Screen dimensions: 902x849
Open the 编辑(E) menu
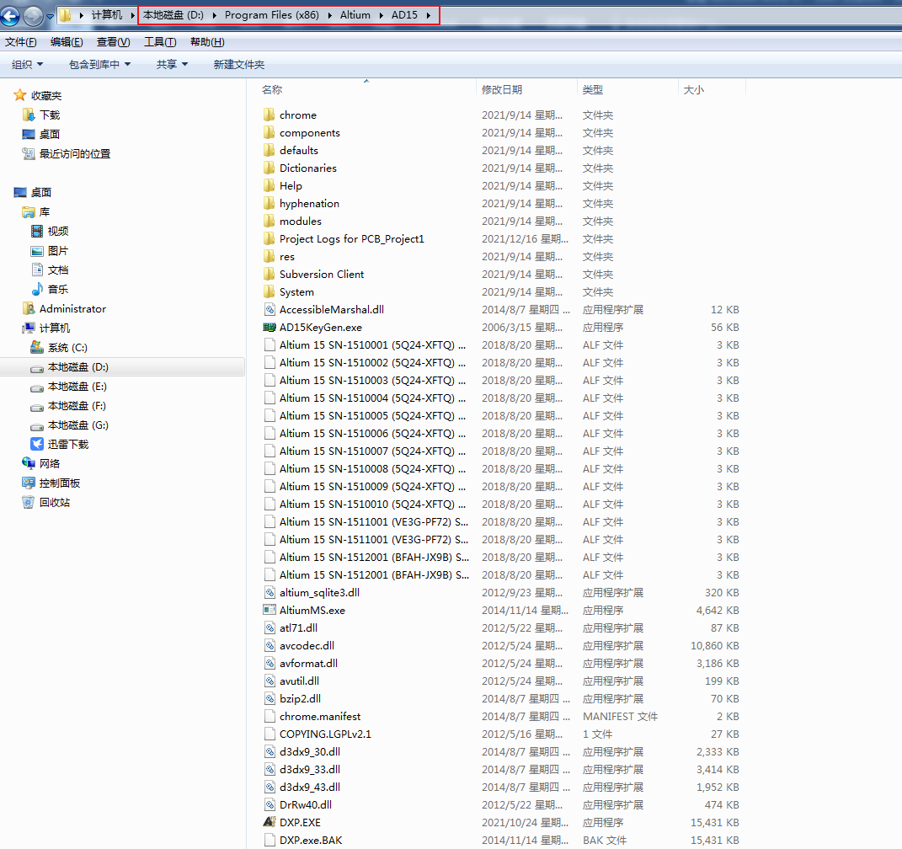(x=67, y=42)
